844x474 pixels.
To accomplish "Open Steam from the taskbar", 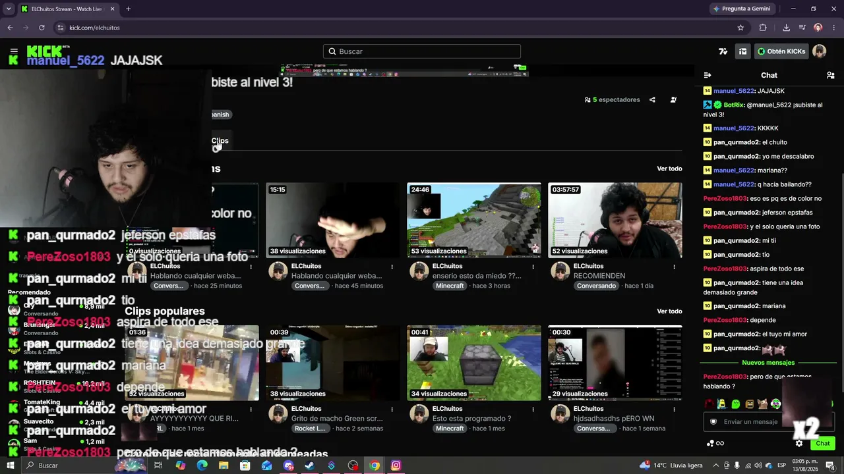I will pos(310,465).
